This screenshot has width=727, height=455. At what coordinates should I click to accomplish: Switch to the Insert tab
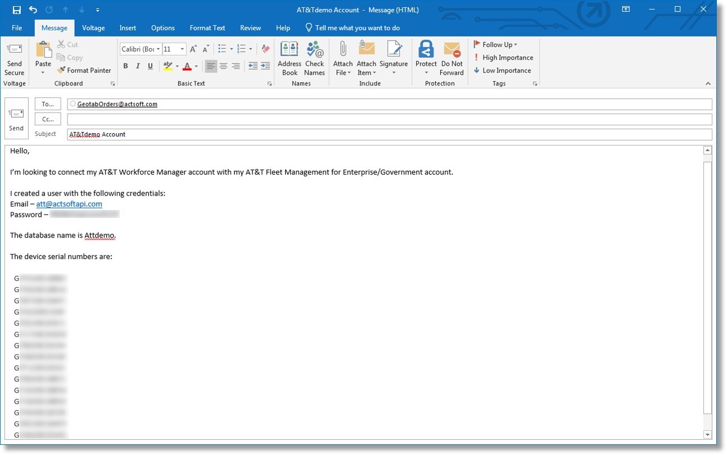click(x=128, y=28)
